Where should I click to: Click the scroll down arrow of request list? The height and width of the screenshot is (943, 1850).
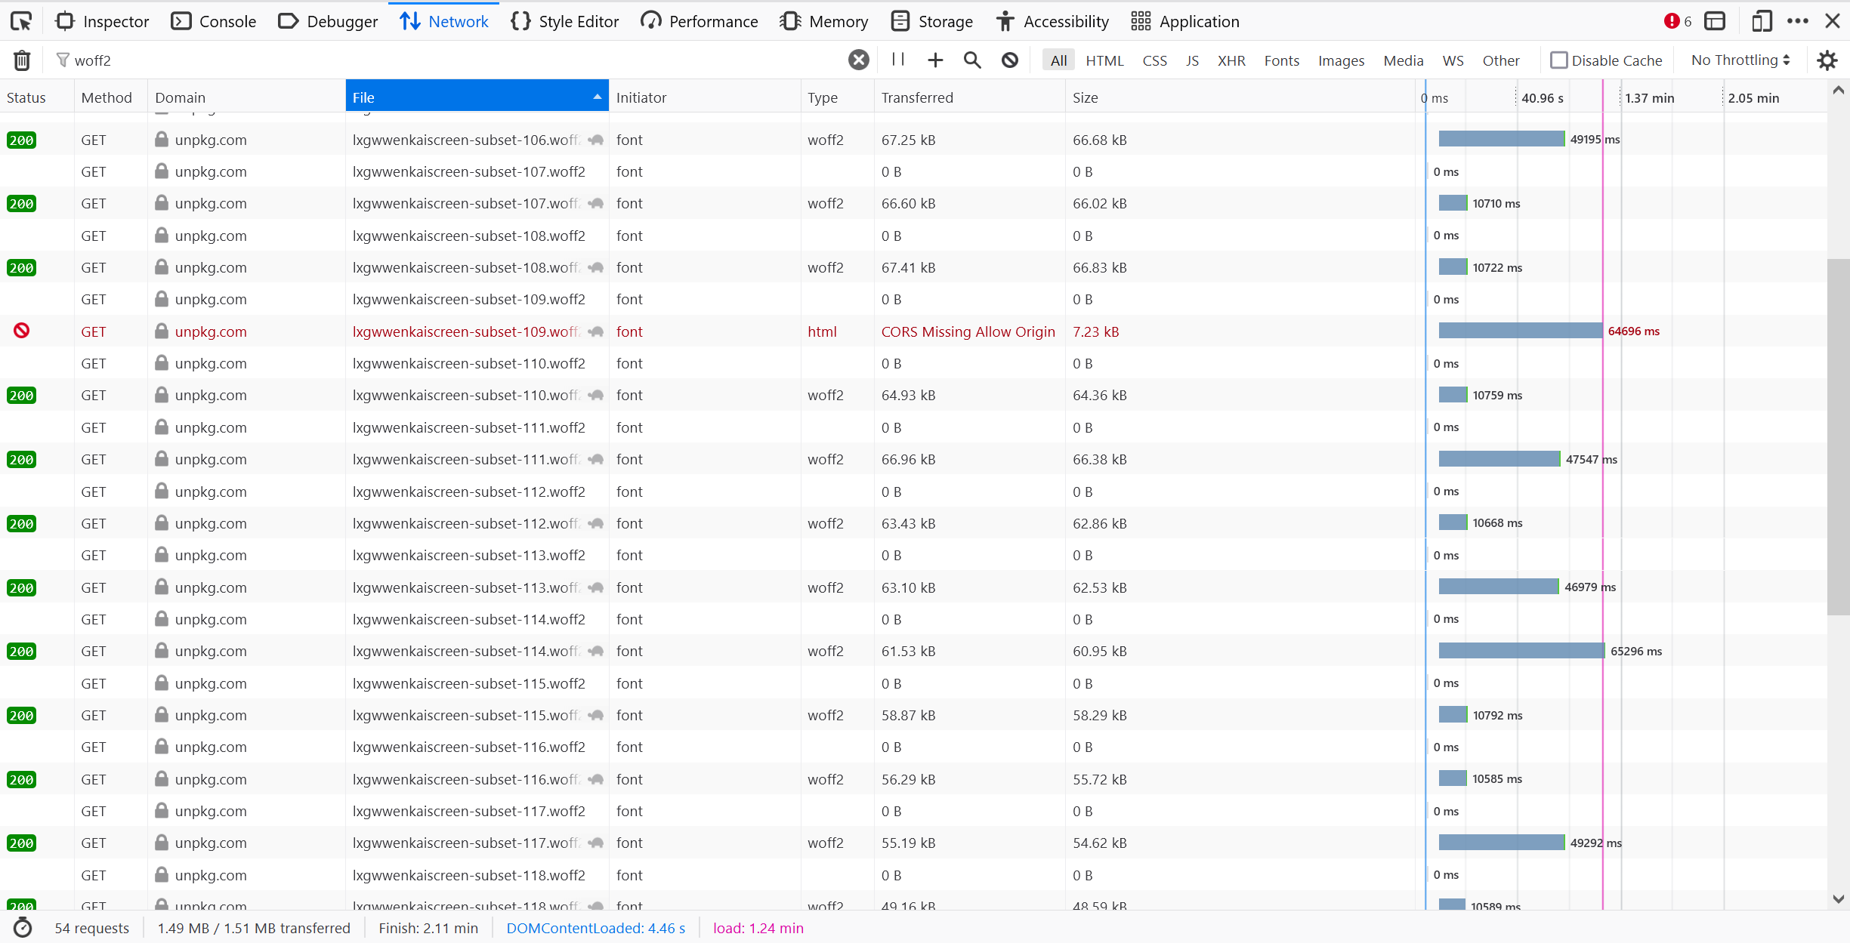pyautogui.click(x=1838, y=898)
